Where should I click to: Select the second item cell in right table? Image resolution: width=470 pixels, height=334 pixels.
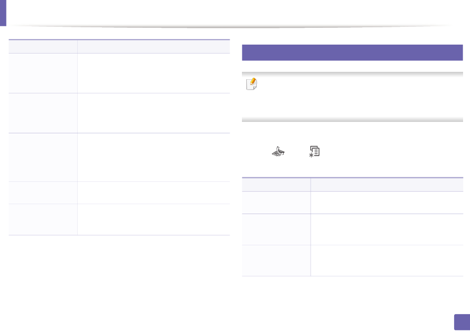(276, 229)
